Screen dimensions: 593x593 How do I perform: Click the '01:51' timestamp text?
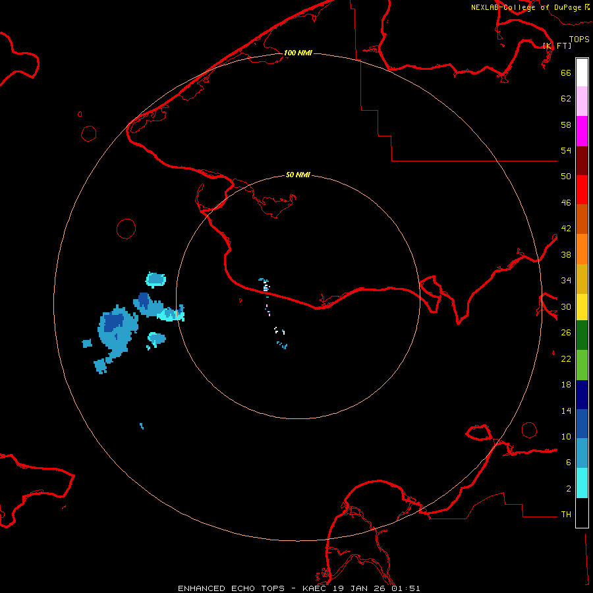[x=406, y=588]
